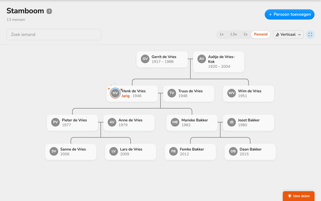Click the MB avatar of Marieke Bakker
Screen dimensions: 321x201
[175, 122]
